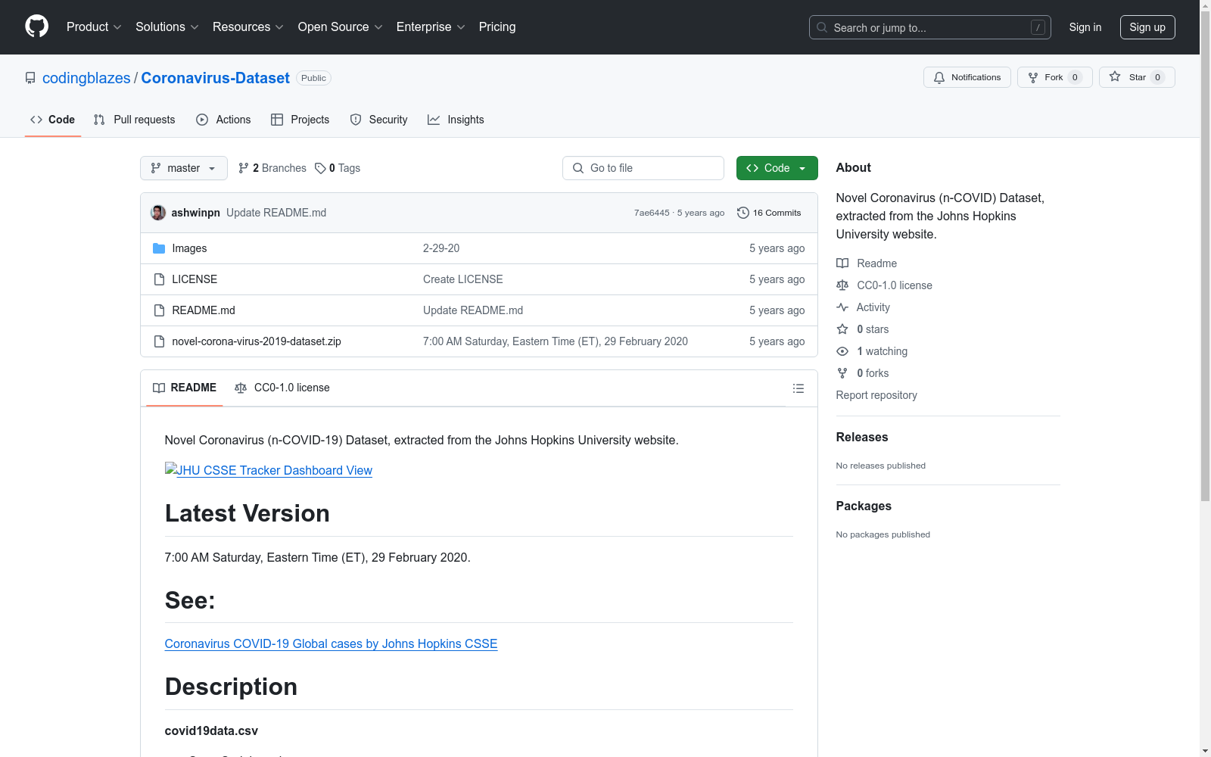
Task: Click the license scale icon in About
Action: (842, 285)
